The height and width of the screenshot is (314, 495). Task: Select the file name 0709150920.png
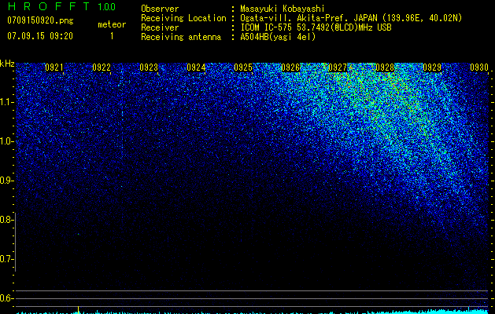[40, 20]
